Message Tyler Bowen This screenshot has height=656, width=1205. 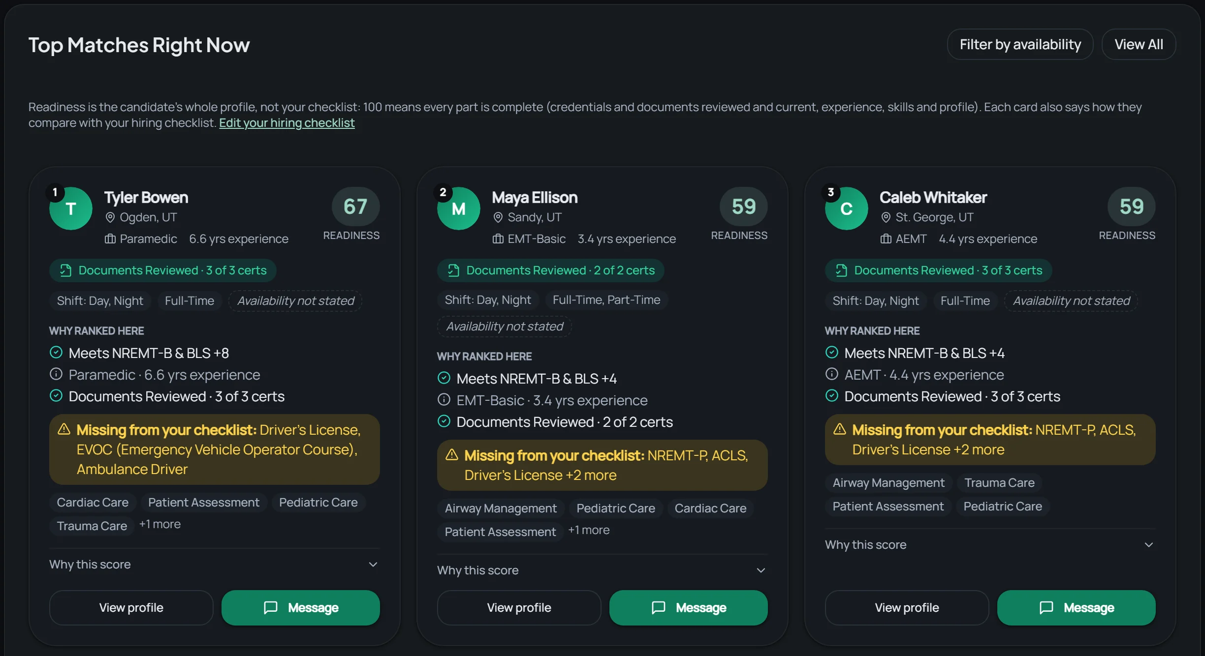301,608
